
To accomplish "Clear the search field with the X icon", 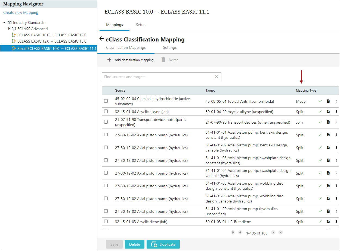I will pos(217,77).
